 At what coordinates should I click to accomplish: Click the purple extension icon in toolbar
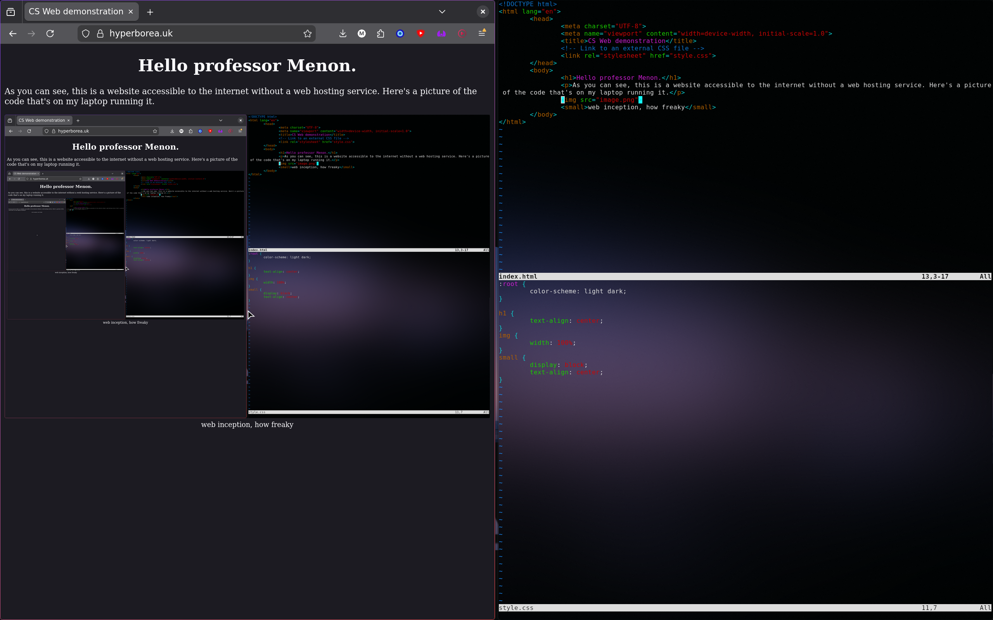coord(441,34)
